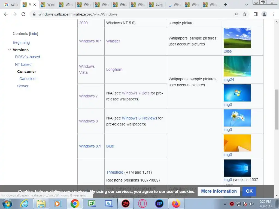Open img0 link for versions 1507
The image size is (279, 209).
(x=228, y=180)
